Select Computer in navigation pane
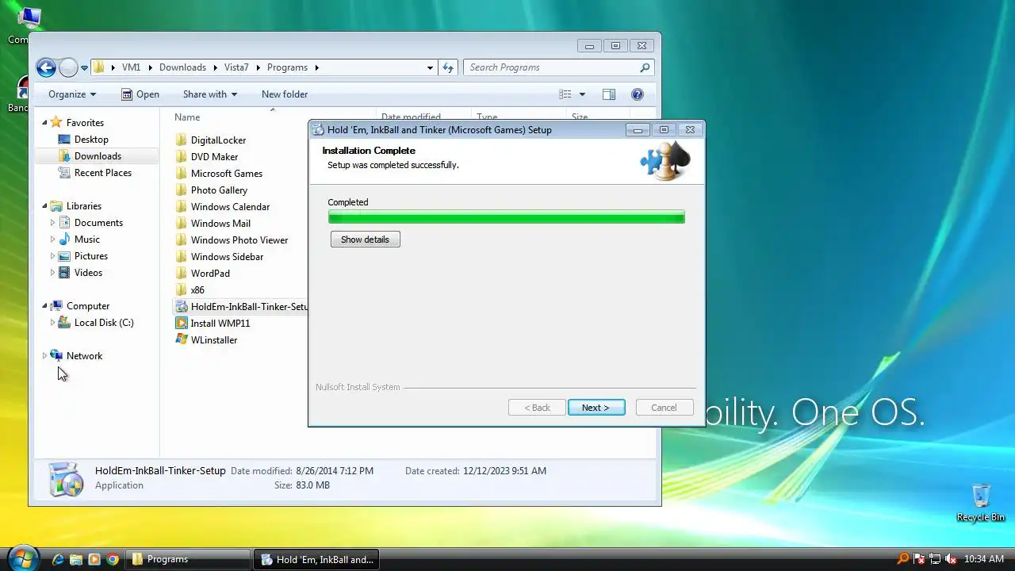 (x=88, y=306)
